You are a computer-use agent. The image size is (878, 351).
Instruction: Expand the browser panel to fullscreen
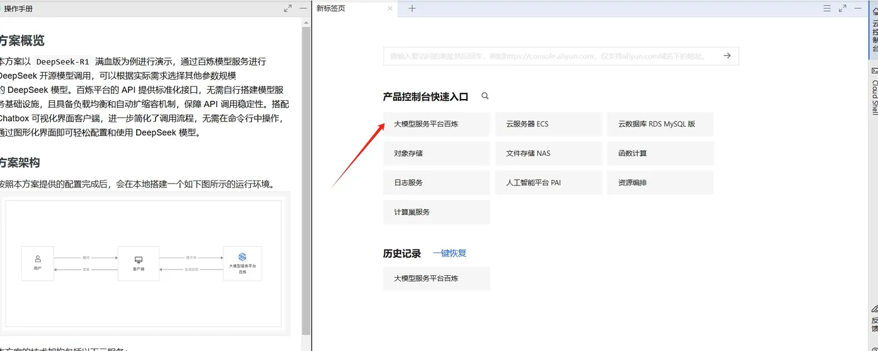842,8
